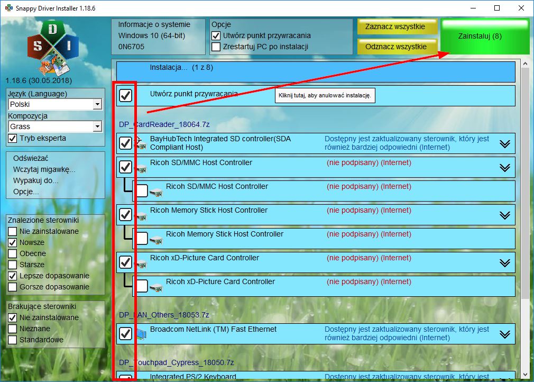The height and width of the screenshot is (382, 534).
Task: Uncheck the 'Nowsze' filter checkbox
Action: pos(13,243)
